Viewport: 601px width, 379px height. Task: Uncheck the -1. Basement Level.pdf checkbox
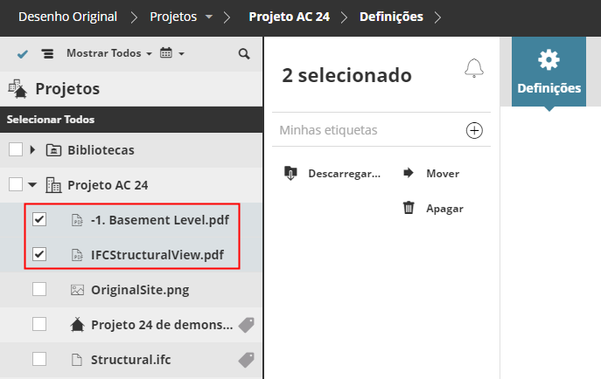tap(39, 219)
